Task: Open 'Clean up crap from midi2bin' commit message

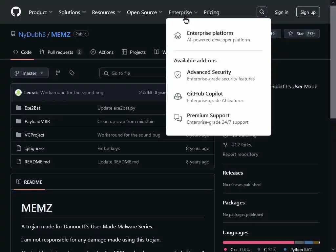Action: point(126,121)
